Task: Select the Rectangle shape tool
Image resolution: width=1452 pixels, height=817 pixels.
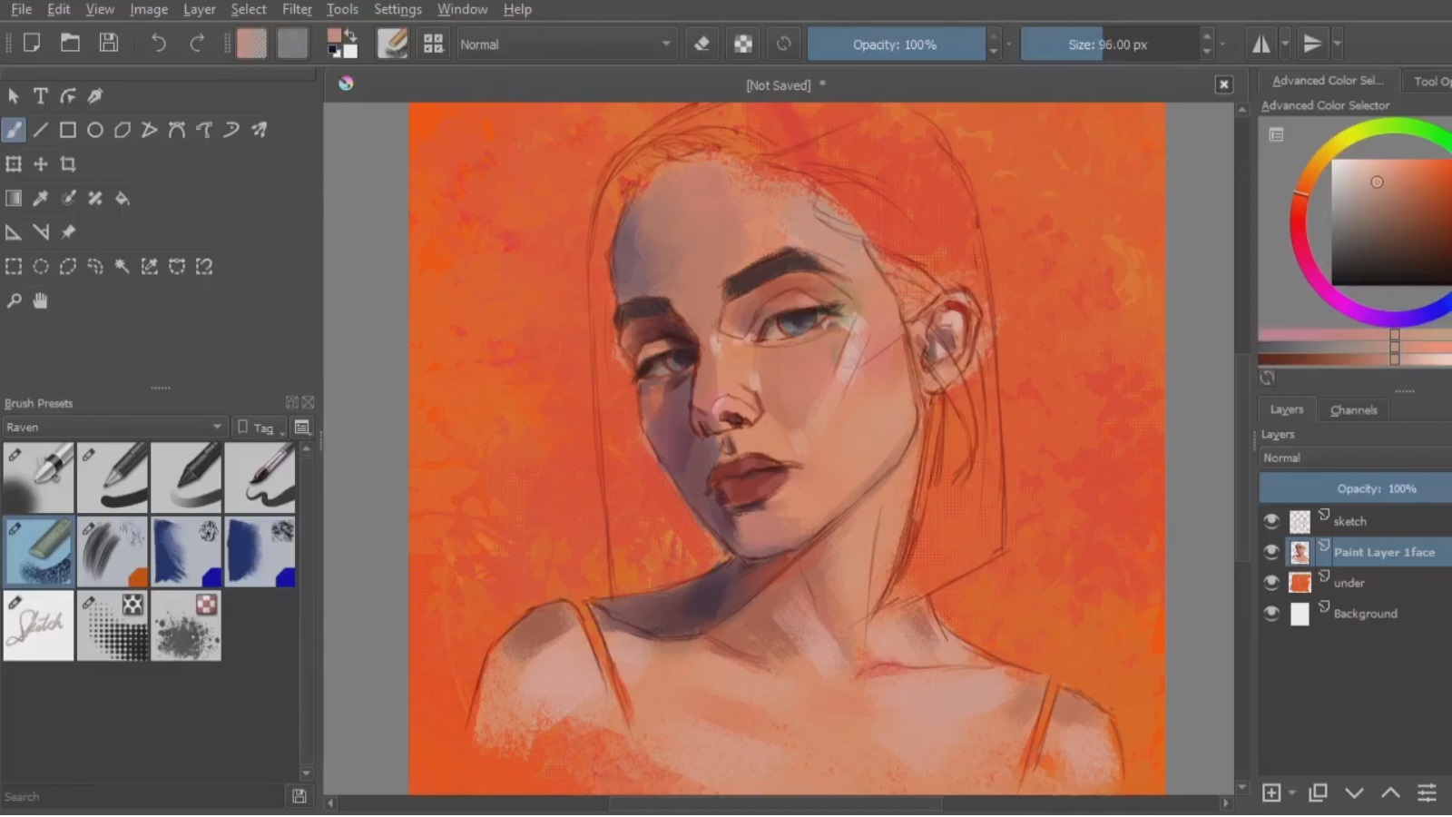Action: point(68,130)
